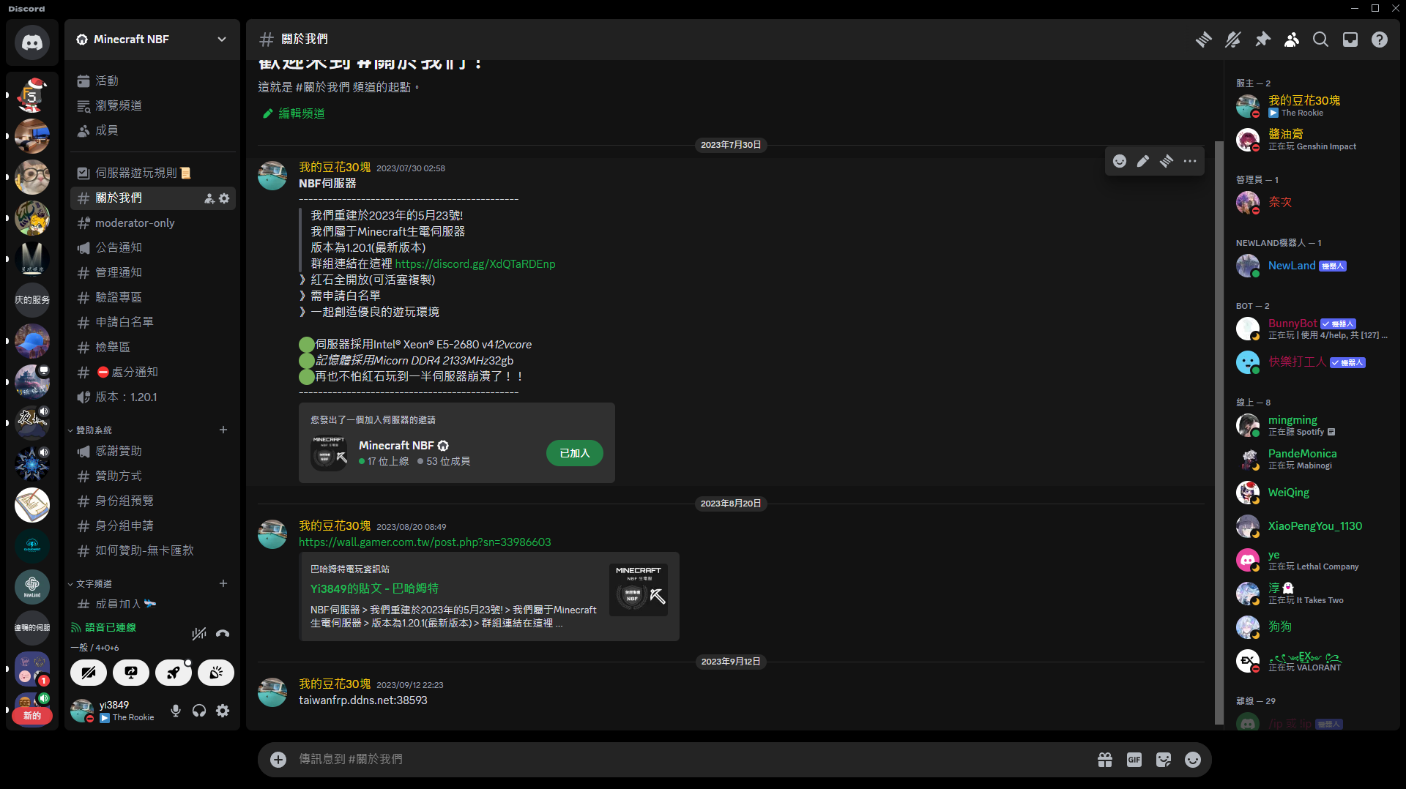Toggle the camera in voice controls
The height and width of the screenshot is (789, 1406).
[x=89, y=673]
